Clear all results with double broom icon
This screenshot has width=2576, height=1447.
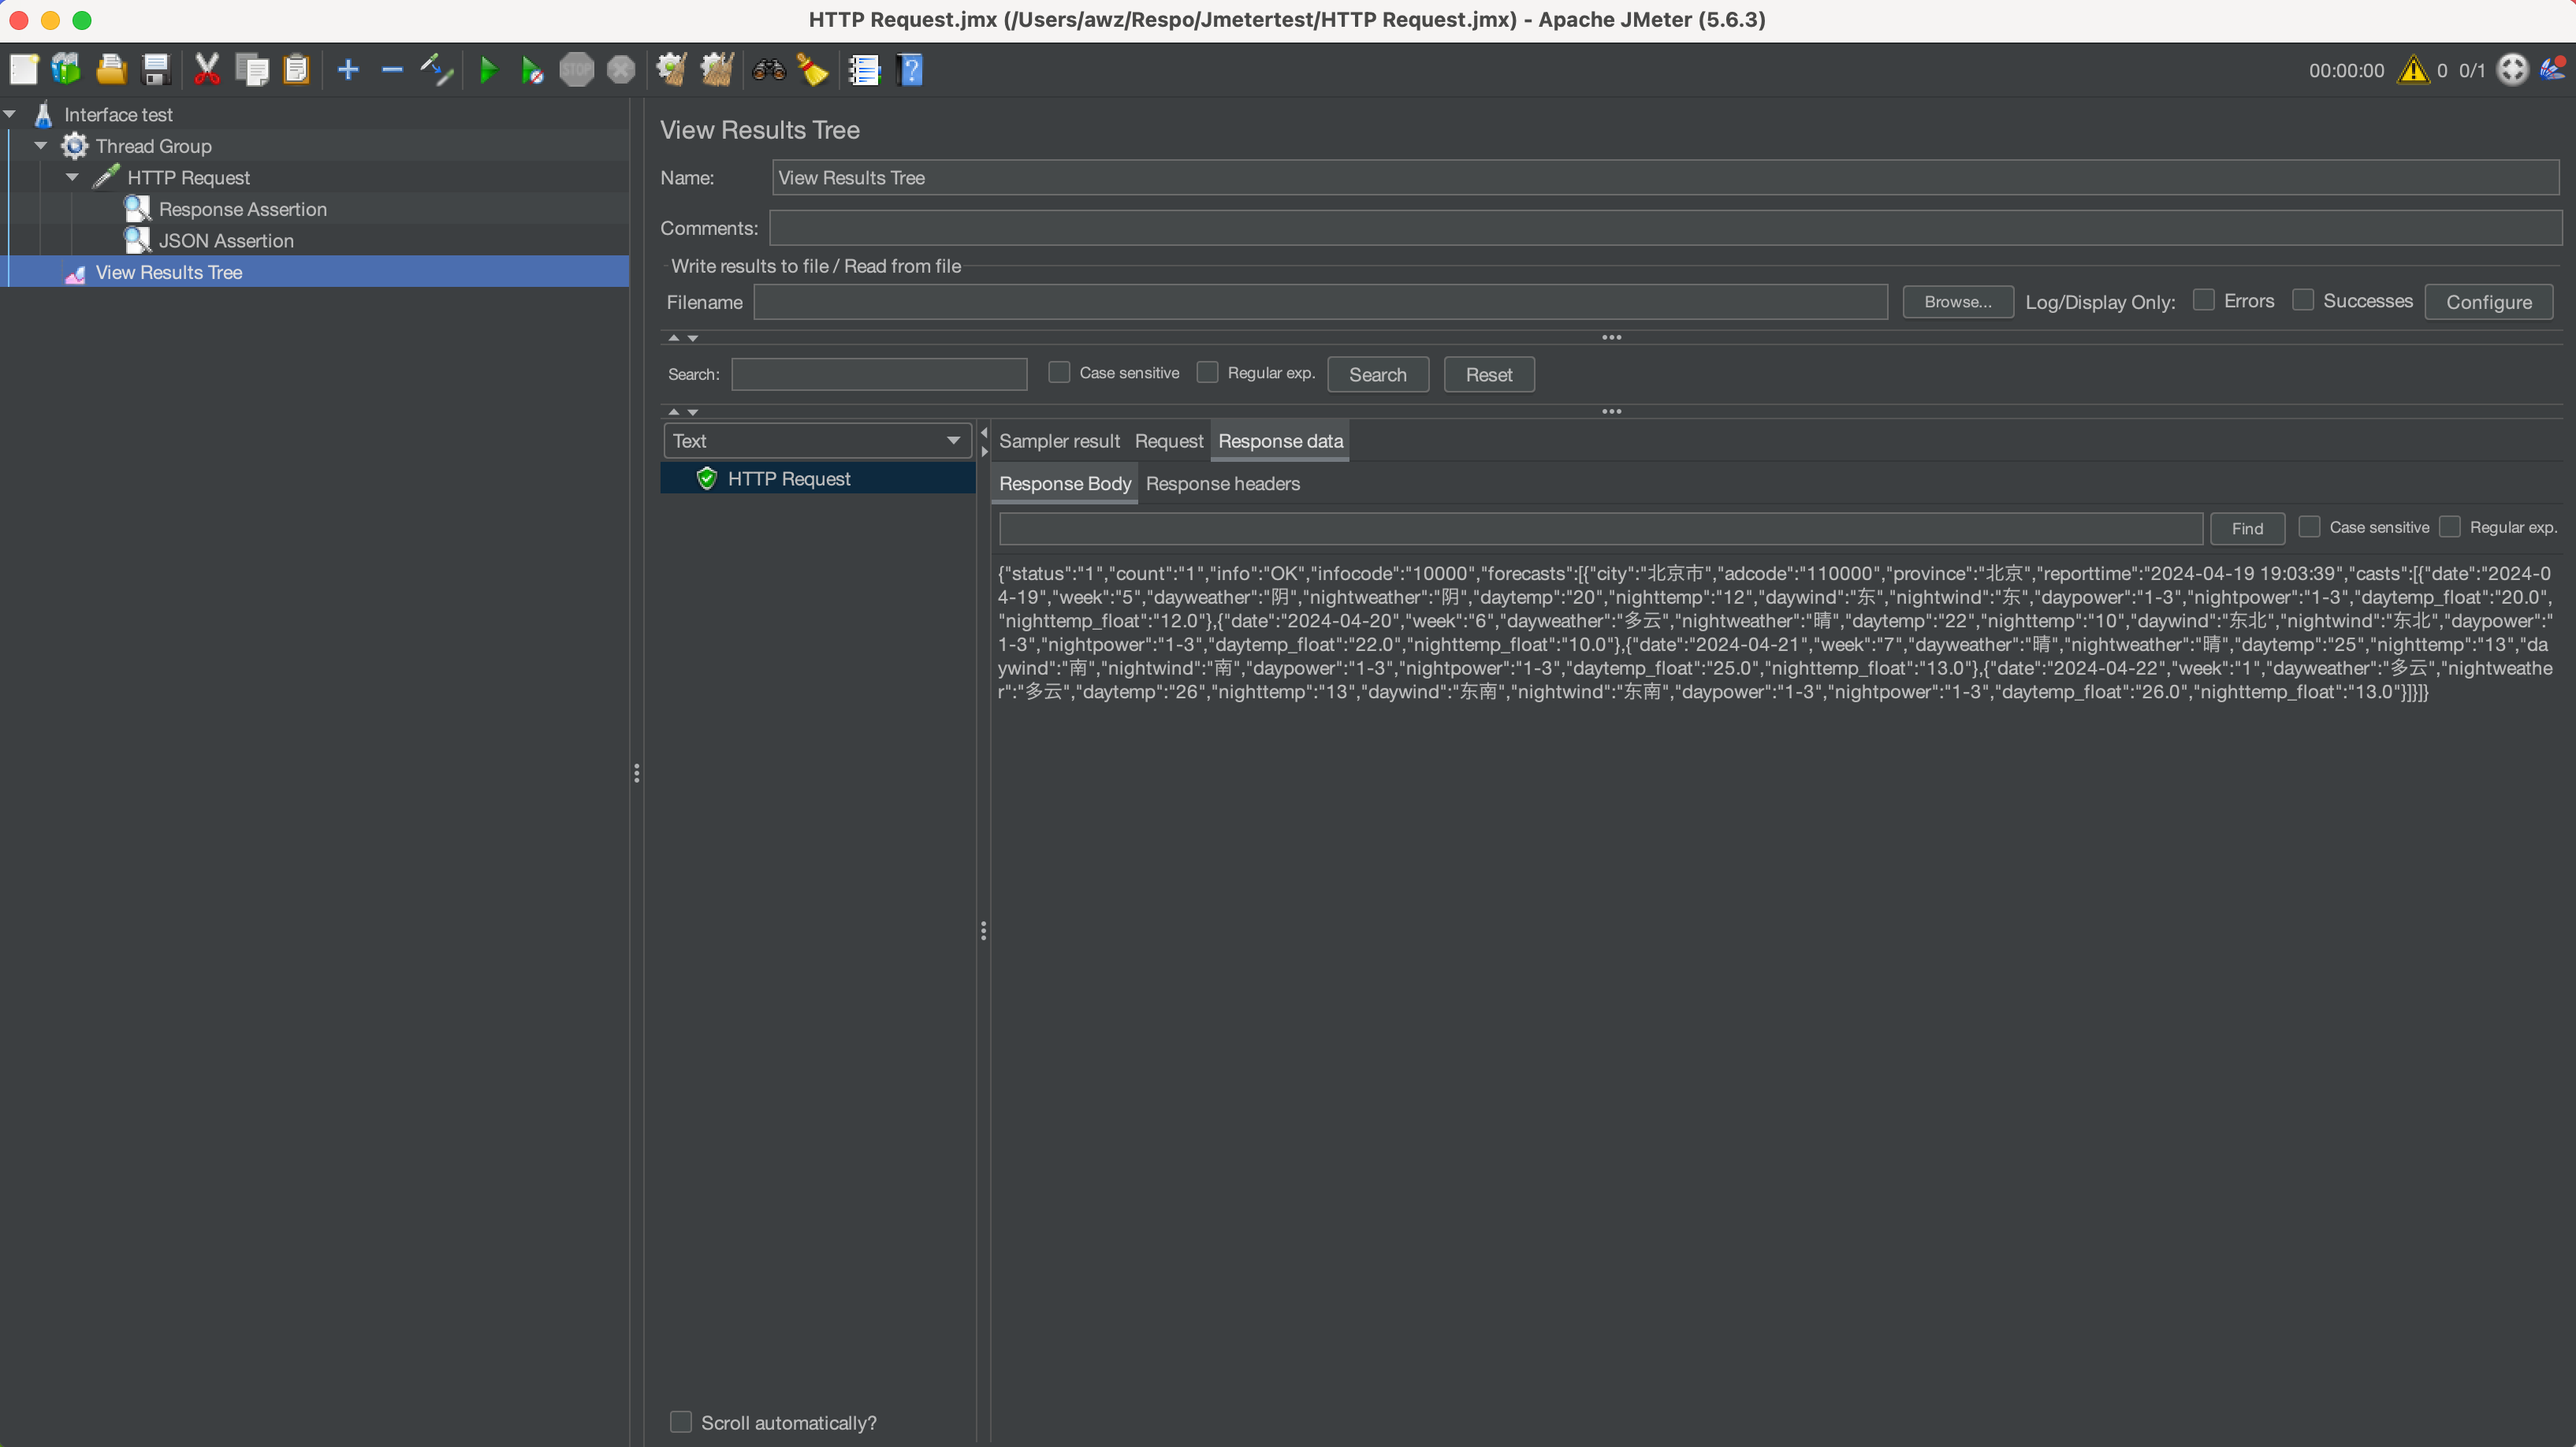coord(717,70)
